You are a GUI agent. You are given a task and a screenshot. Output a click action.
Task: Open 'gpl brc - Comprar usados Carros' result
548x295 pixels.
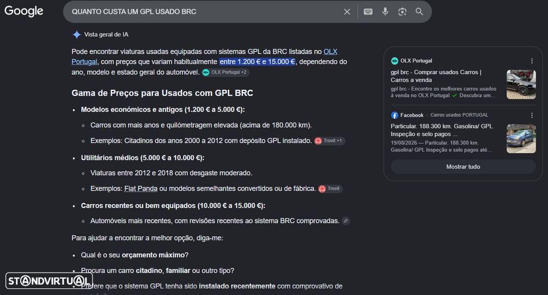(x=436, y=76)
